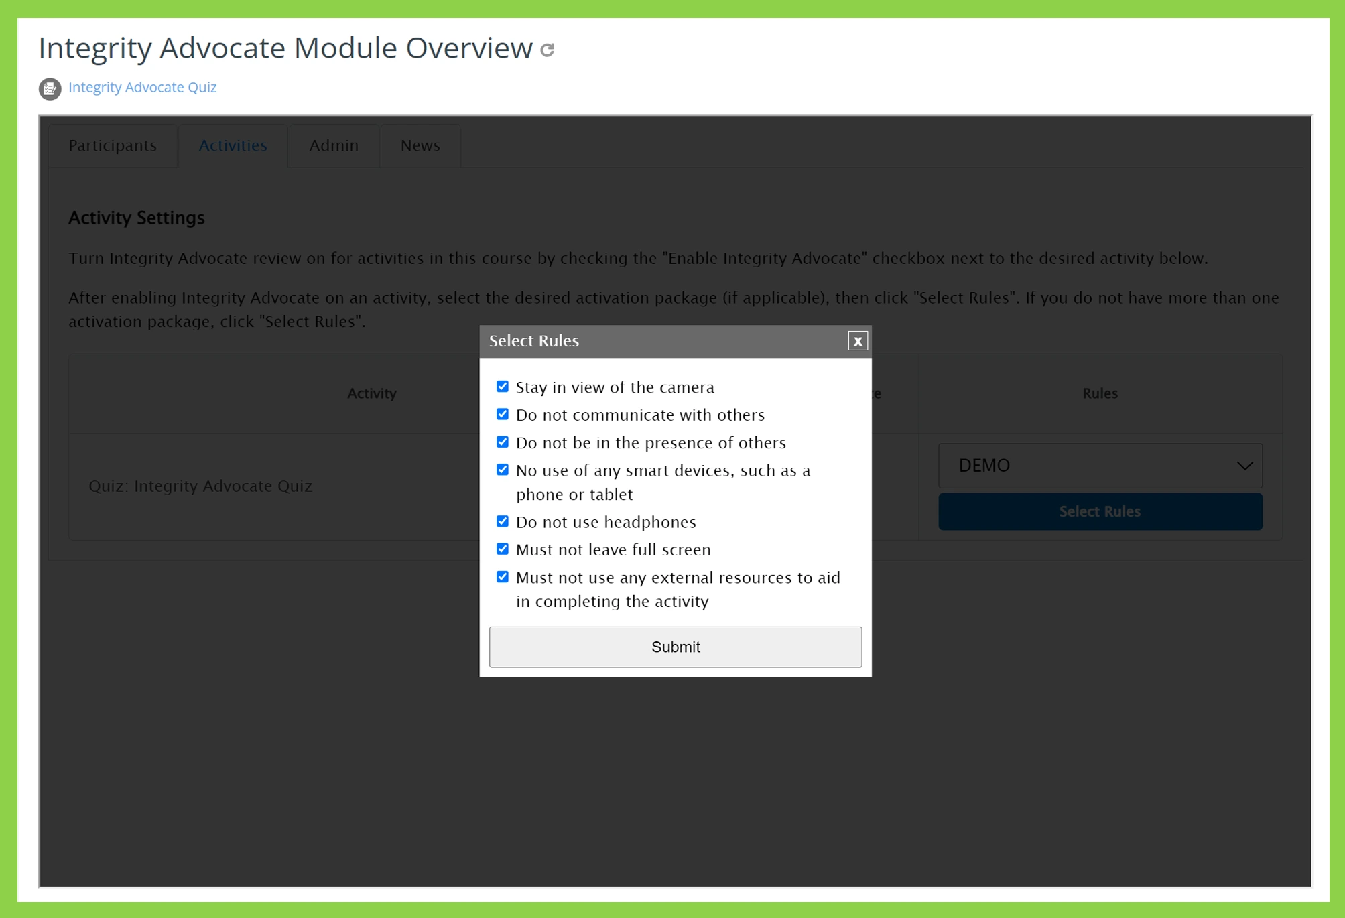Viewport: 1345px width, 918px height.
Task: Click the Select Rules button in the table
Action: [x=1100, y=511]
